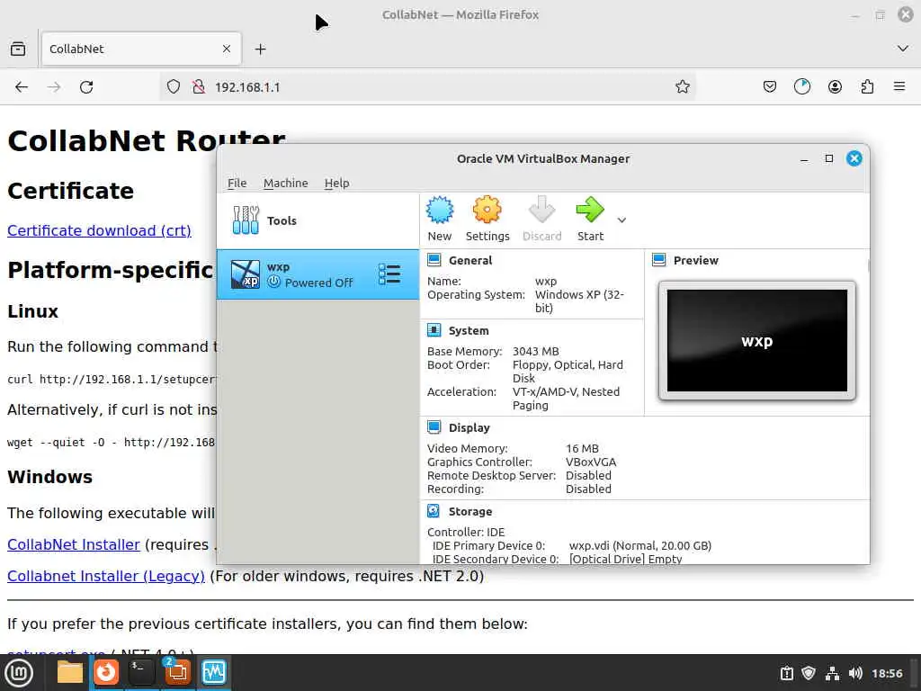Click the circular toolbar icon beside Pocket

(801, 87)
